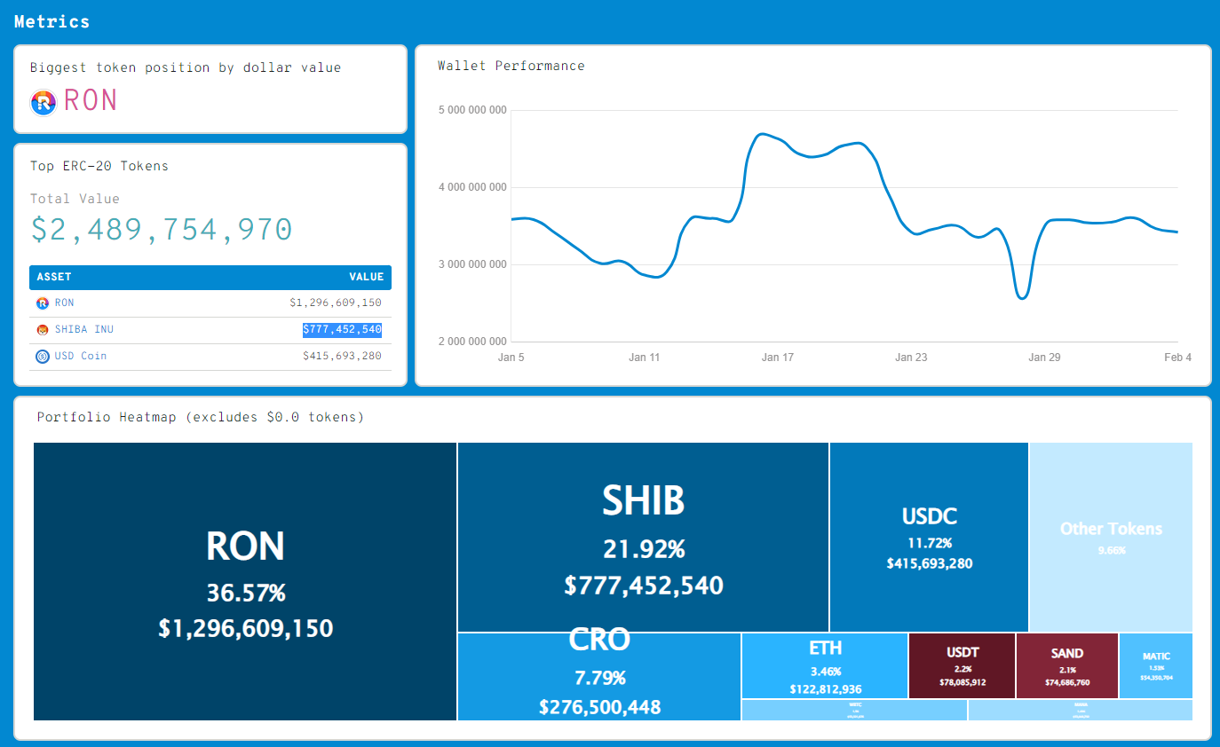
Task: Click the Metrics page heading
Action: click(x=51, y=21)
